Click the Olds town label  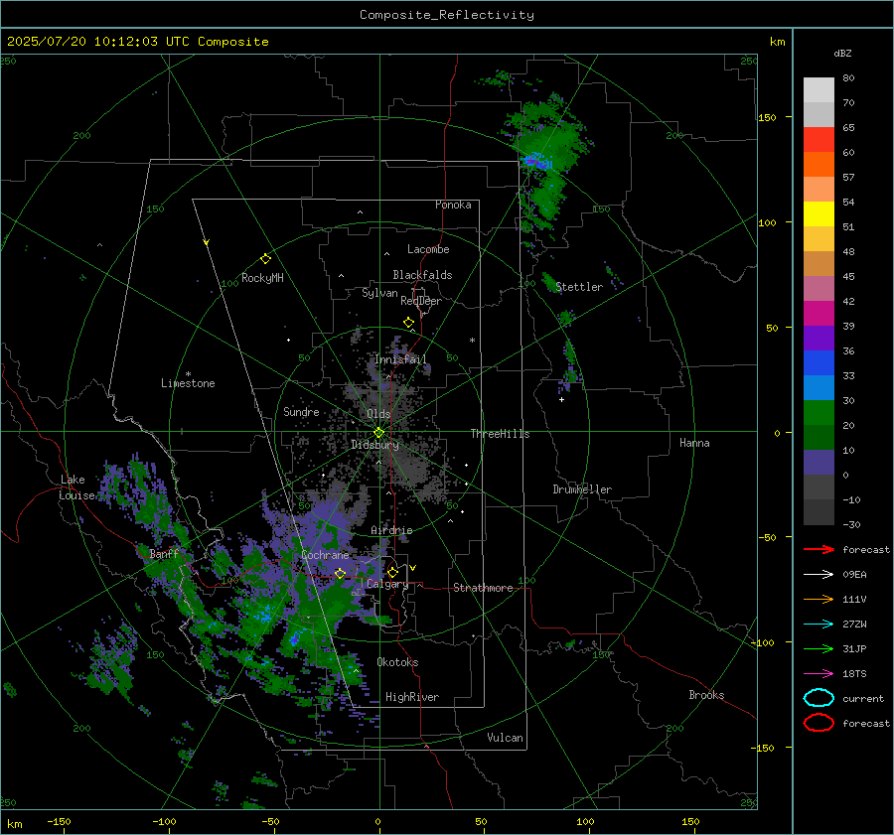pos(378,414)
